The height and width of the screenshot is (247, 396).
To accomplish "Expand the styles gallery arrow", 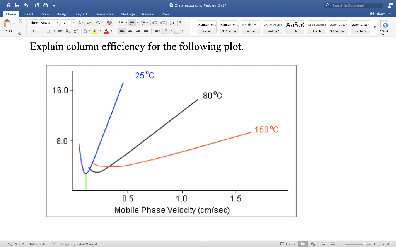I will pos(375,27).
